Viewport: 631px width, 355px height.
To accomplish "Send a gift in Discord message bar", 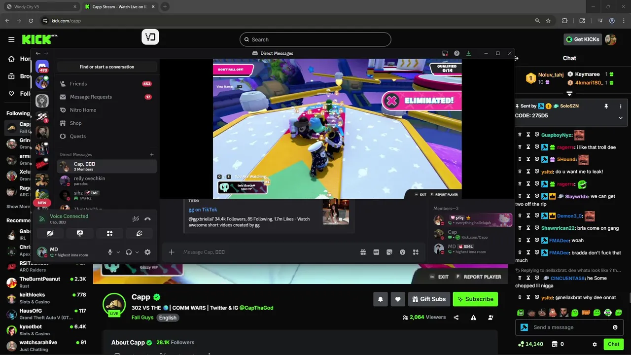I will click(363, 252).
